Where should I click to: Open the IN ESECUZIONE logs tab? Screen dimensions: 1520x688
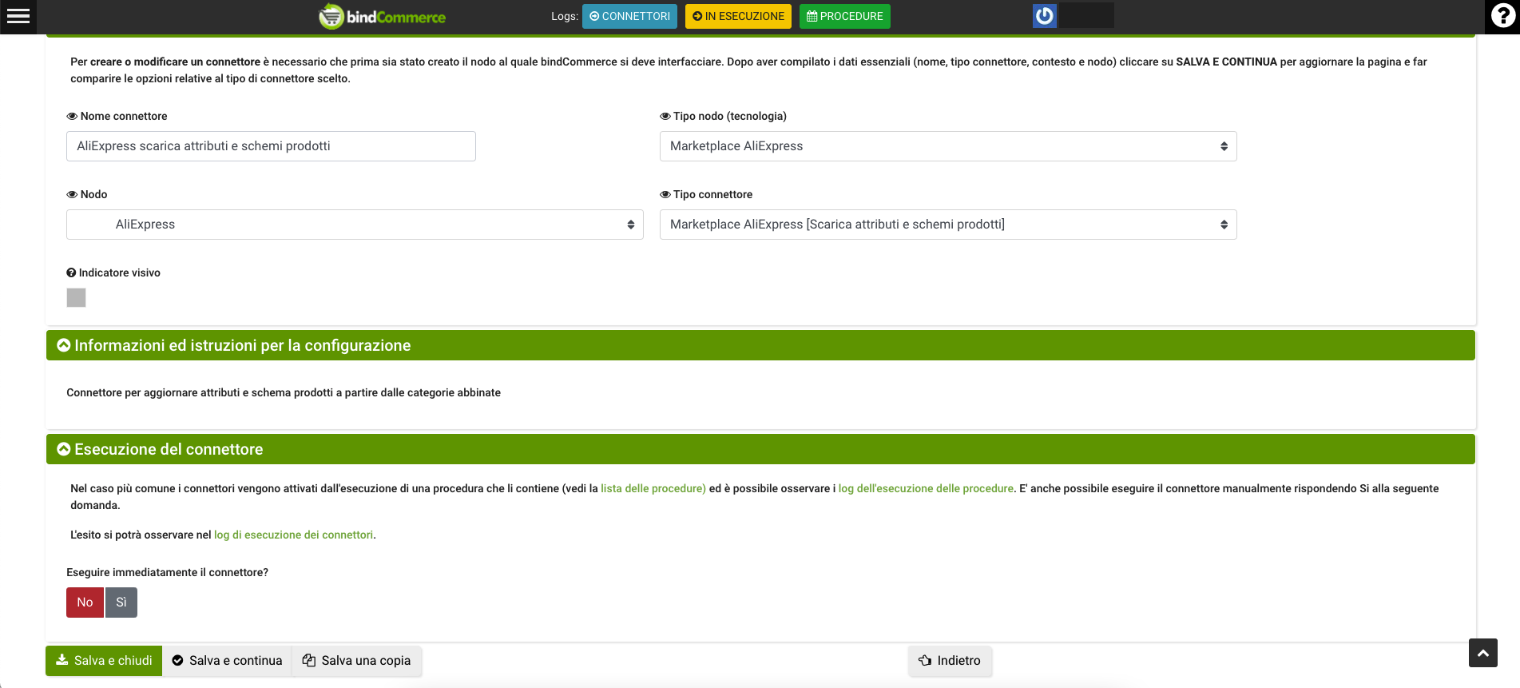click(x=738, y=17)
